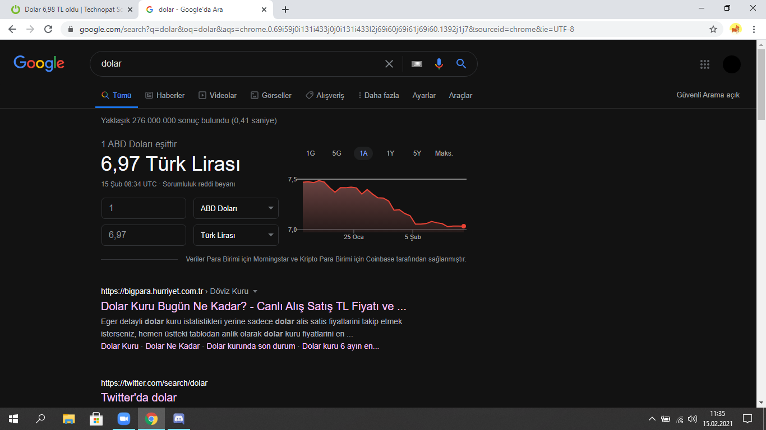
Task: Open Microsoft Store from taskbar
Action: pyautogui.click(x=96, y=419)
